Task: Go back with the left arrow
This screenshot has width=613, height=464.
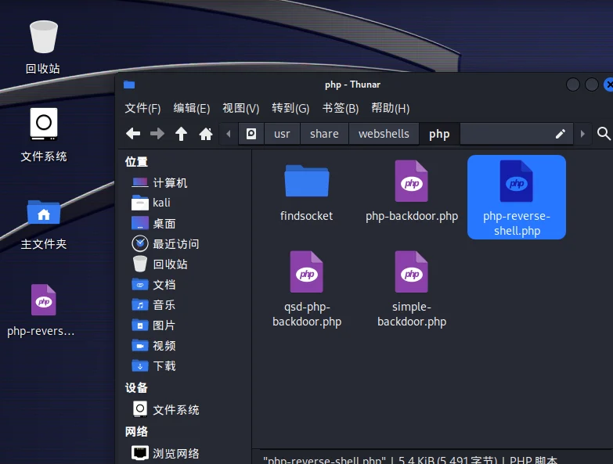Action: pyautogui.click(x=133, y=134)
